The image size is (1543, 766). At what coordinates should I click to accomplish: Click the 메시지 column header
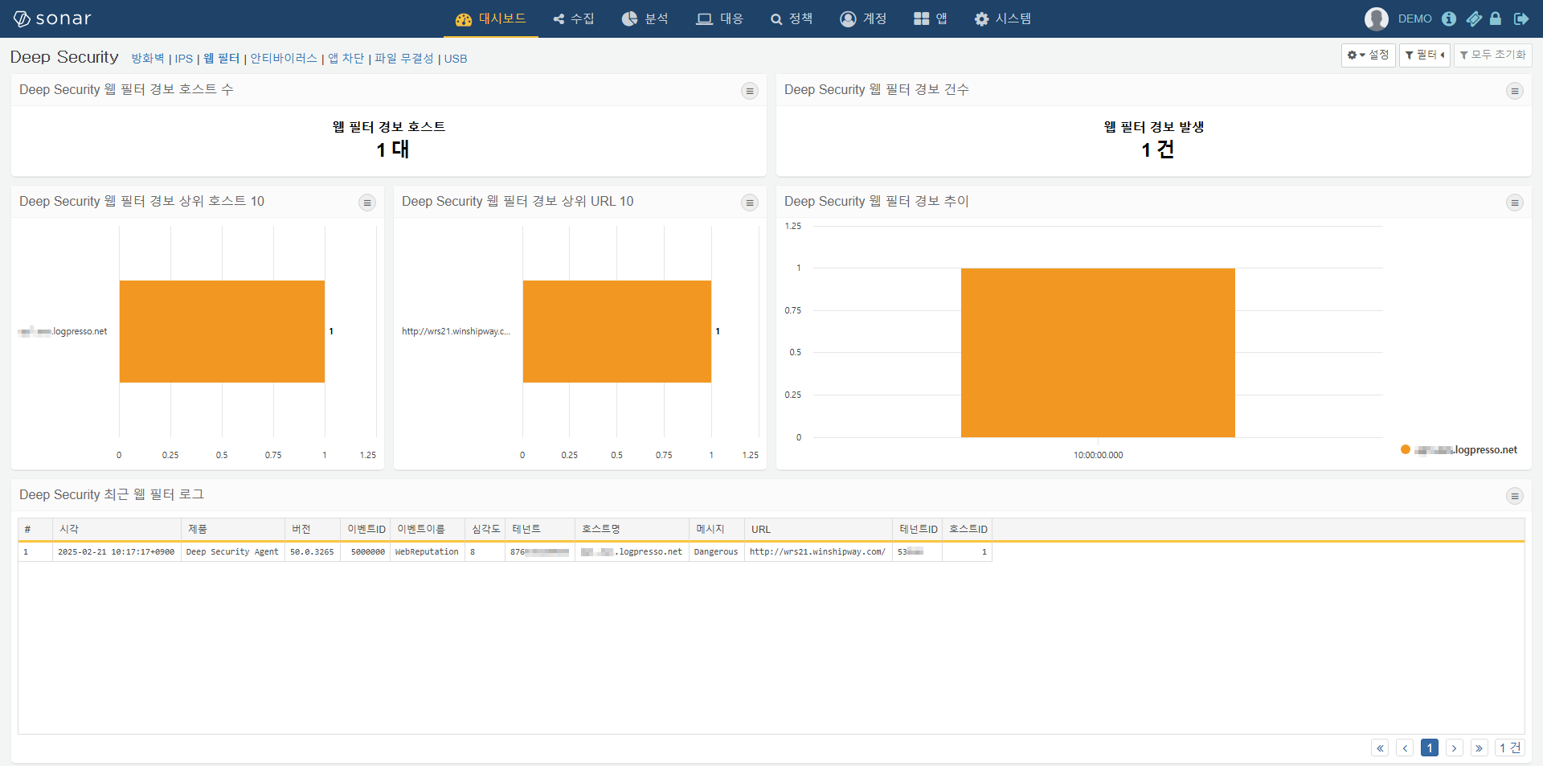[x=716, y=529]
